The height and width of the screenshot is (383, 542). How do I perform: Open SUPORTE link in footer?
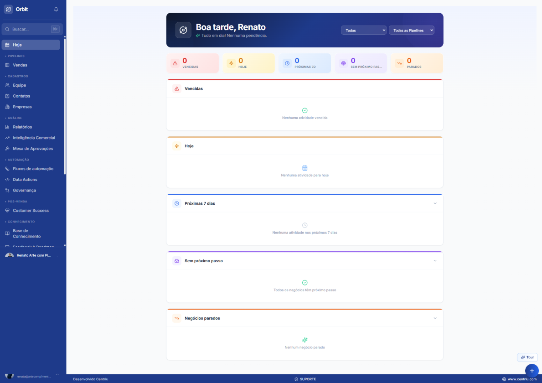(x=305, y=379)
